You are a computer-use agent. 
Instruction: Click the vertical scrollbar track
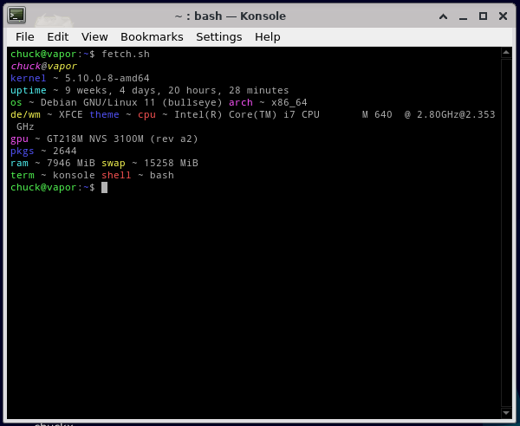[x=507, y=234]
